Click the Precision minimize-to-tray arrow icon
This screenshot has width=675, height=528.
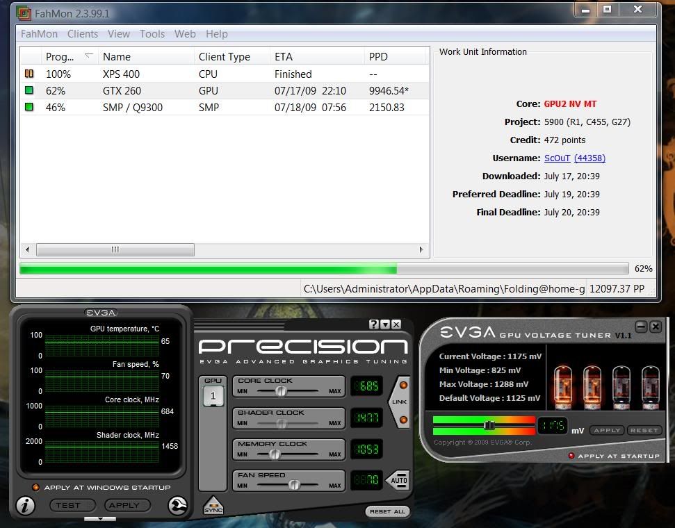click(385, 324)
